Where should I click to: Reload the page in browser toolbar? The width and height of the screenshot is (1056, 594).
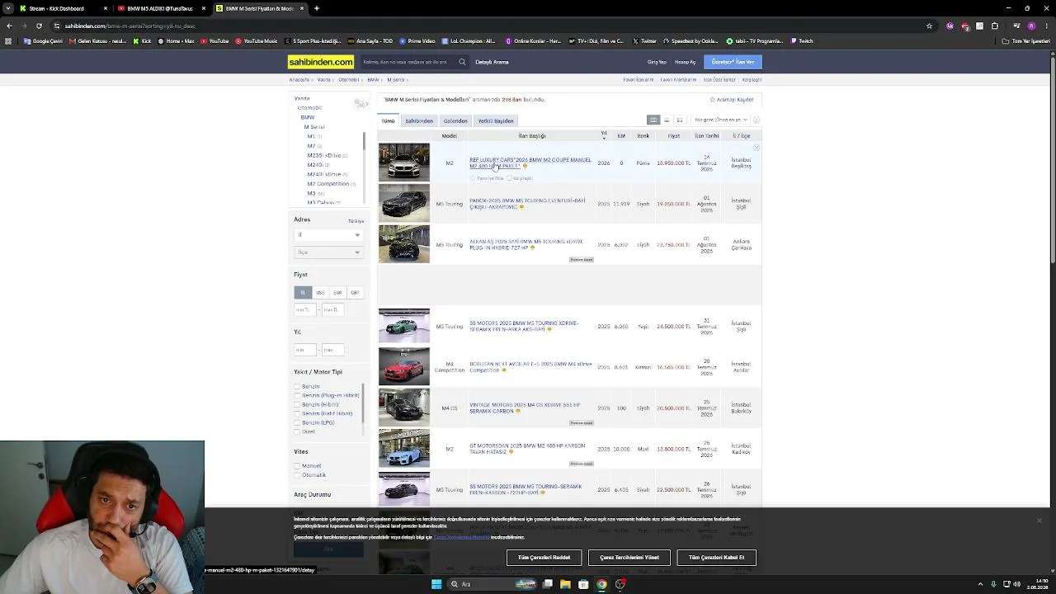pos(39,26)
